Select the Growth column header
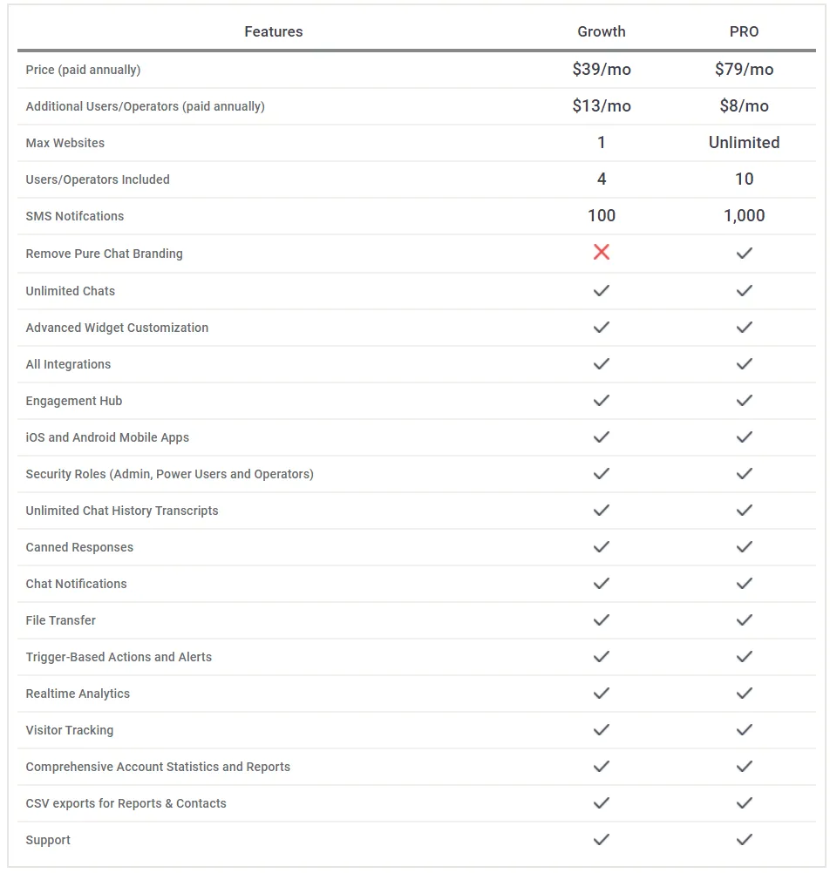The height and width of the screenshot is (873, 830). pyautogui.click(x=601, y=31)
